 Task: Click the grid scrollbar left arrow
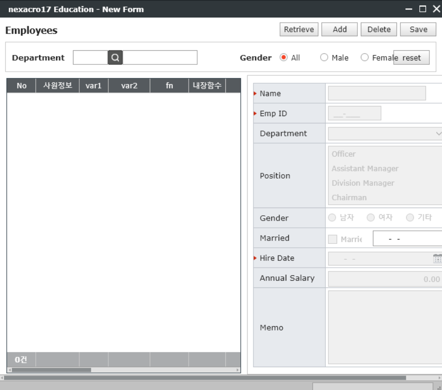pyautogui.click(x=10, y=370)
